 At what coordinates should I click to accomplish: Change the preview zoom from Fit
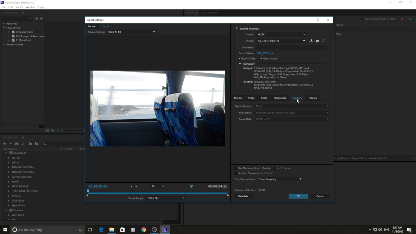coord(158,186)
